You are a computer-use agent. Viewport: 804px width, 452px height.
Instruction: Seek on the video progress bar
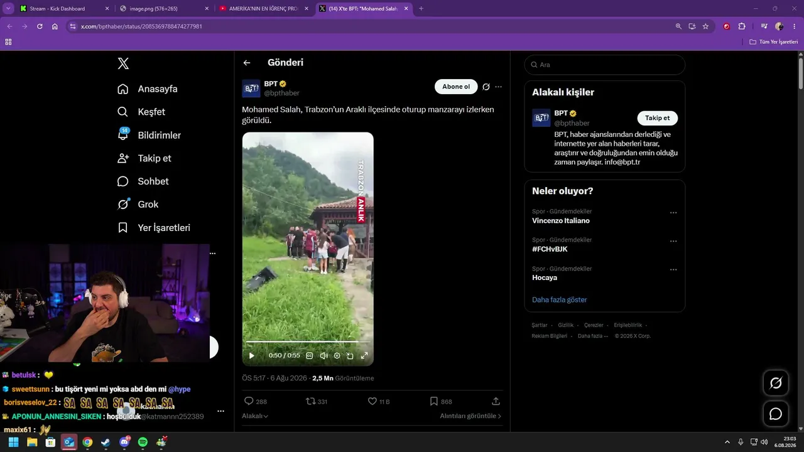(x=308, y=342)
